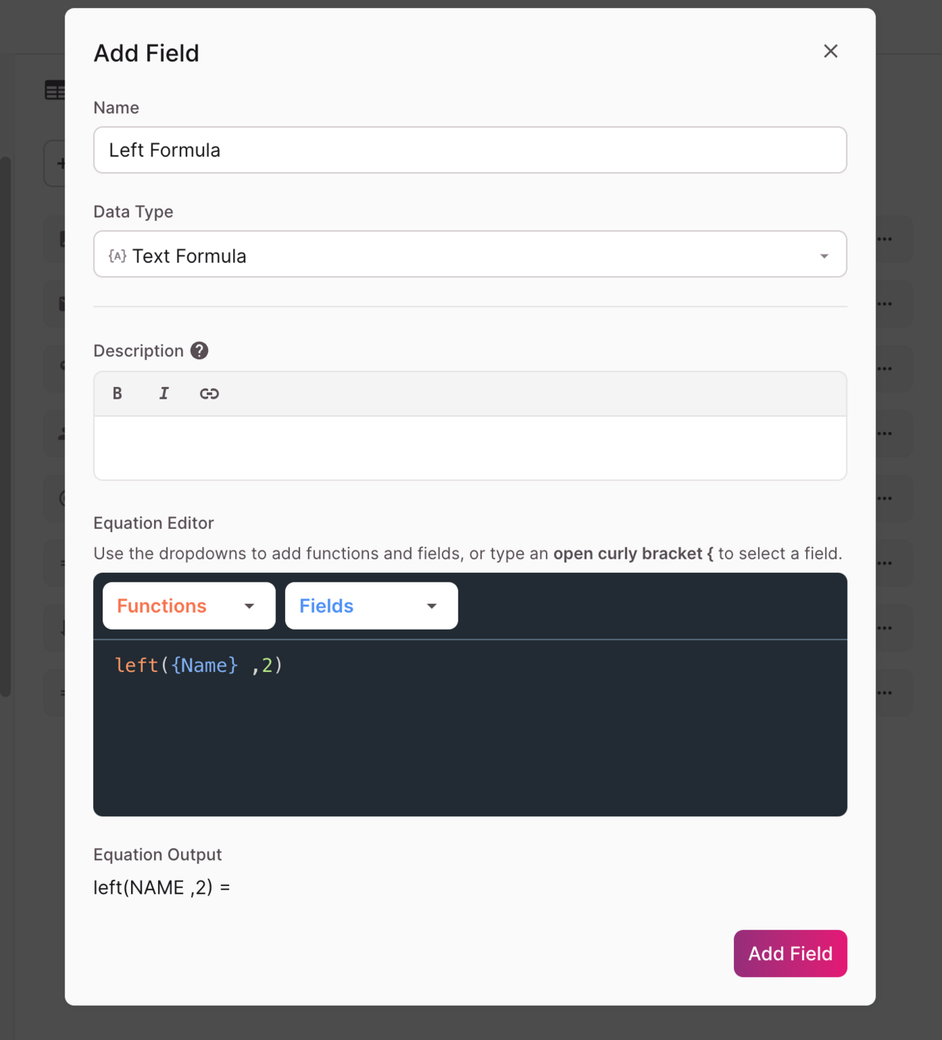Insert a hyperlink using the link icon
Screen dimensions: 942x1040
point(209,393)
